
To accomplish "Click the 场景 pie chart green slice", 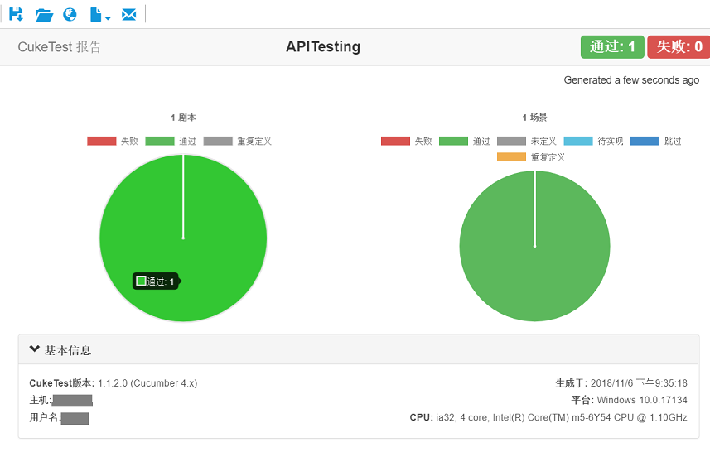I will (534, 273).
